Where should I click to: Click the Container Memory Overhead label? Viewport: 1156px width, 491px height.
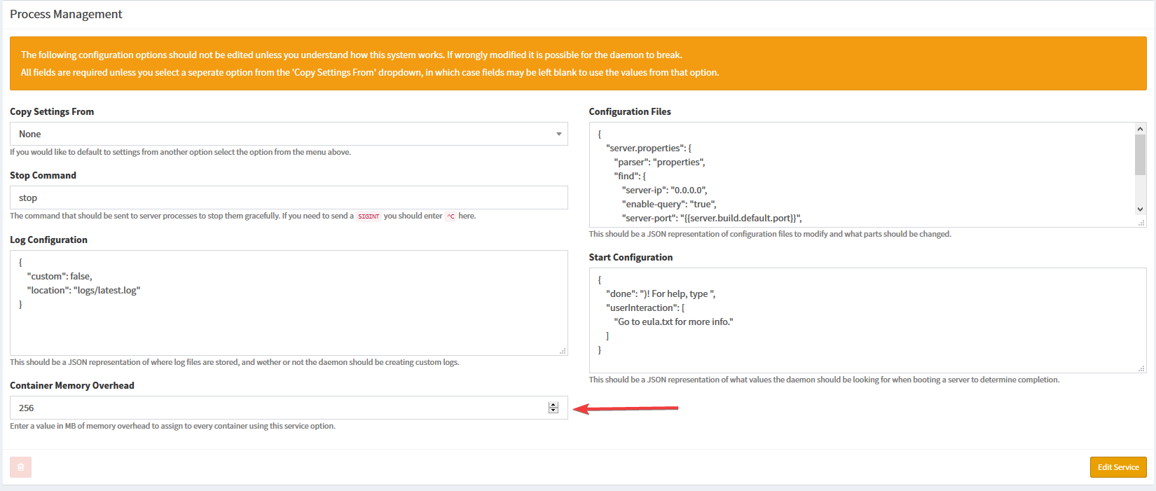pos(71,385)
